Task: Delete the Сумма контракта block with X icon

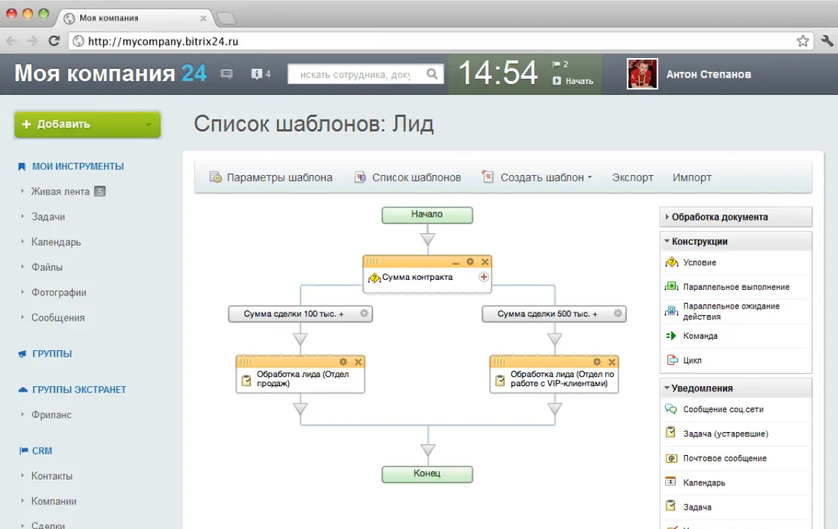Action: tap(485, 262)
